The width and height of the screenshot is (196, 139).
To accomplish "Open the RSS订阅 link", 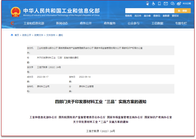I will (x=187, y=4).
